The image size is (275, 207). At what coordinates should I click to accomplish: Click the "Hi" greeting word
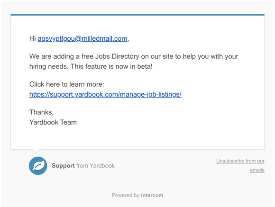coord(33,38)
